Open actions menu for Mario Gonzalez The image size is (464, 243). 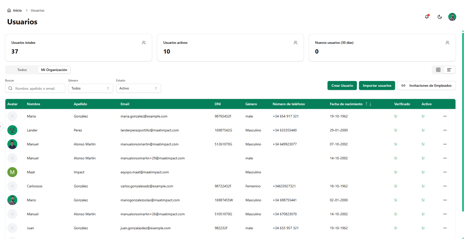click(x=445, y=200)
